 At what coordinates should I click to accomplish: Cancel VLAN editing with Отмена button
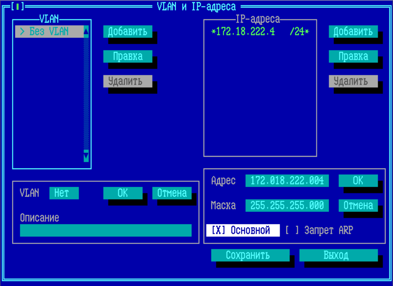[172, 193]
